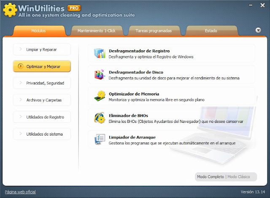Minimize the WinUtilities window

(x=251, y=5)
